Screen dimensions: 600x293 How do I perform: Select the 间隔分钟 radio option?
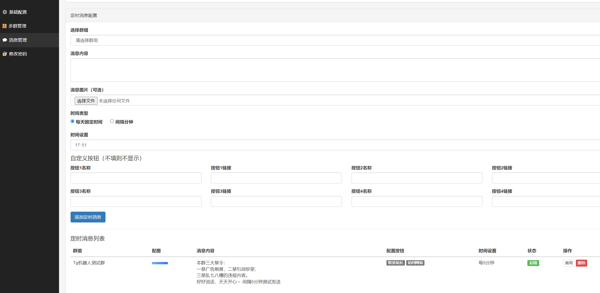[x=112, y=121]
